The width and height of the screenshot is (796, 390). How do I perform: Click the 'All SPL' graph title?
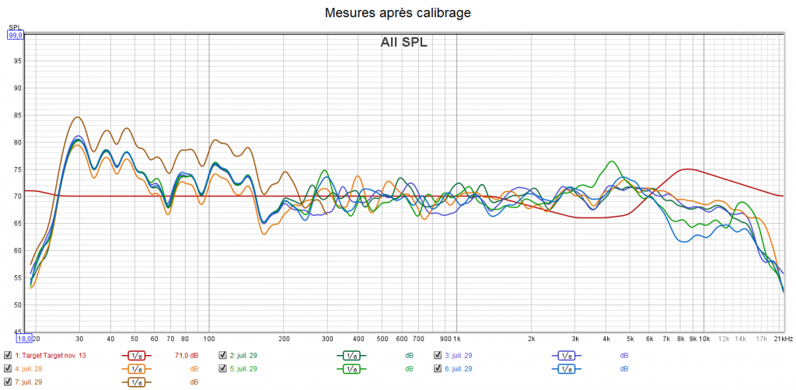(x=403, y=43)
